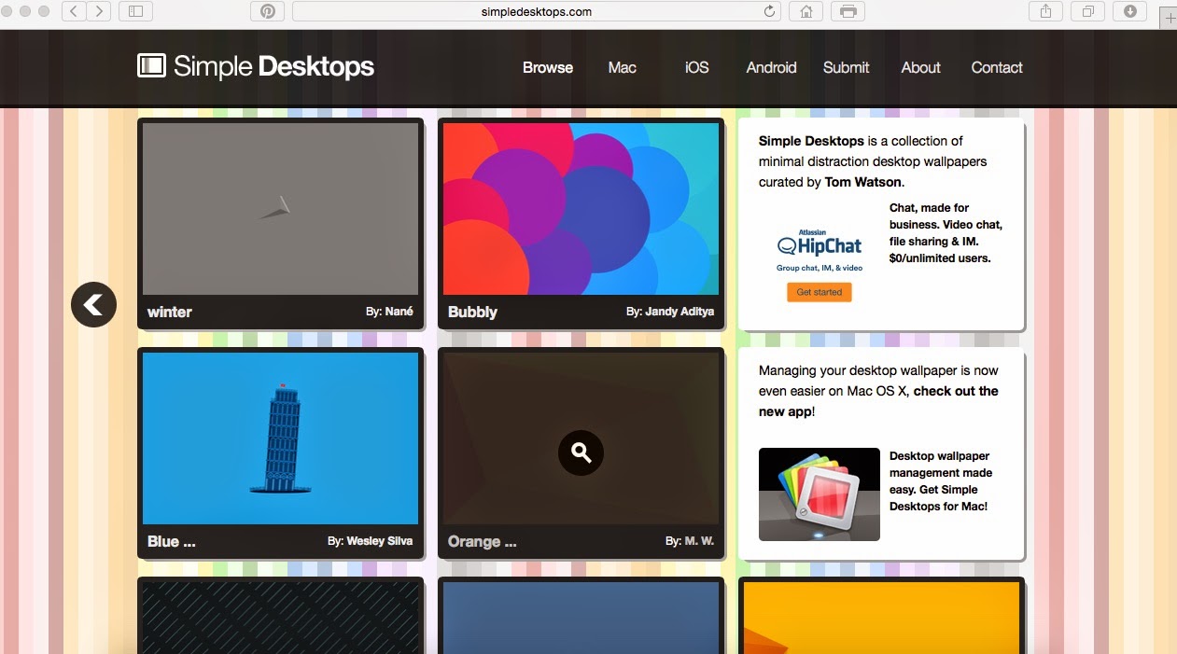
Task: Reload the page with the refresh icon
Action: 770,11
